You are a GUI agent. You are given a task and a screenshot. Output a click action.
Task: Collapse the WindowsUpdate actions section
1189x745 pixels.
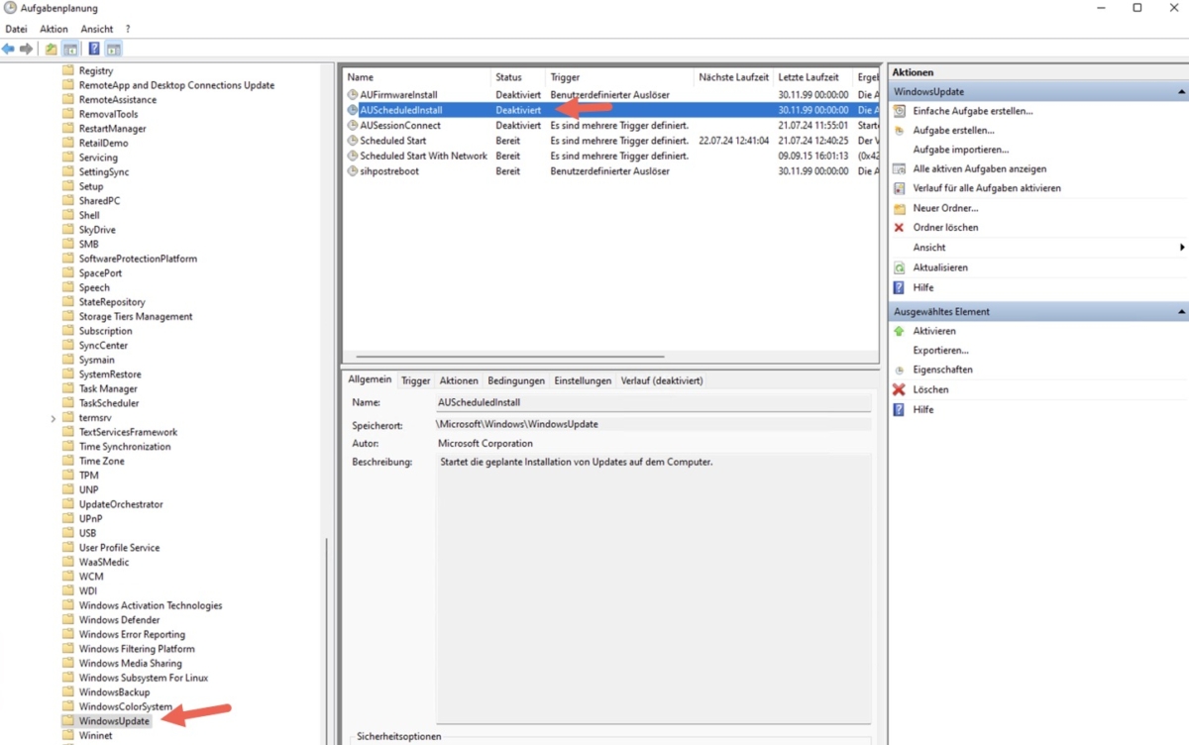(x=1181, y=91)
